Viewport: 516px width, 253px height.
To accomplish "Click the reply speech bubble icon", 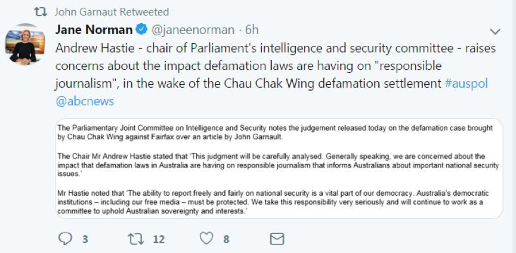I will point(65,239).
